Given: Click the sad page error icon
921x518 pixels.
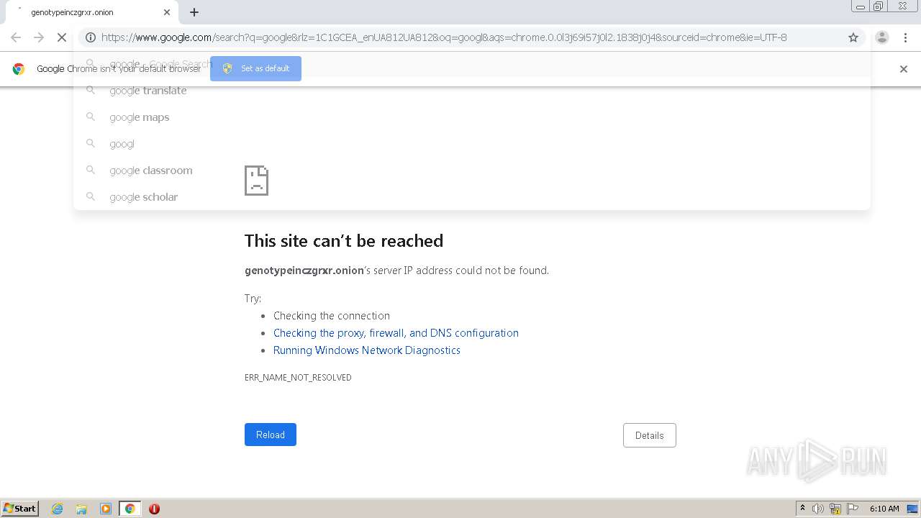Looking at the screenshot, I should [x=256, y=181].
